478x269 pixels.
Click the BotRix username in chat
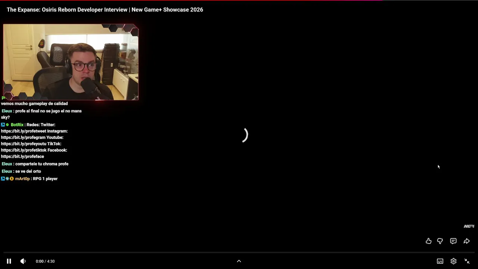(x=17, y=125)
